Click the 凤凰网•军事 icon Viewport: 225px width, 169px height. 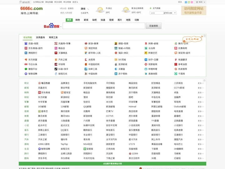click(x=56, y=44)
